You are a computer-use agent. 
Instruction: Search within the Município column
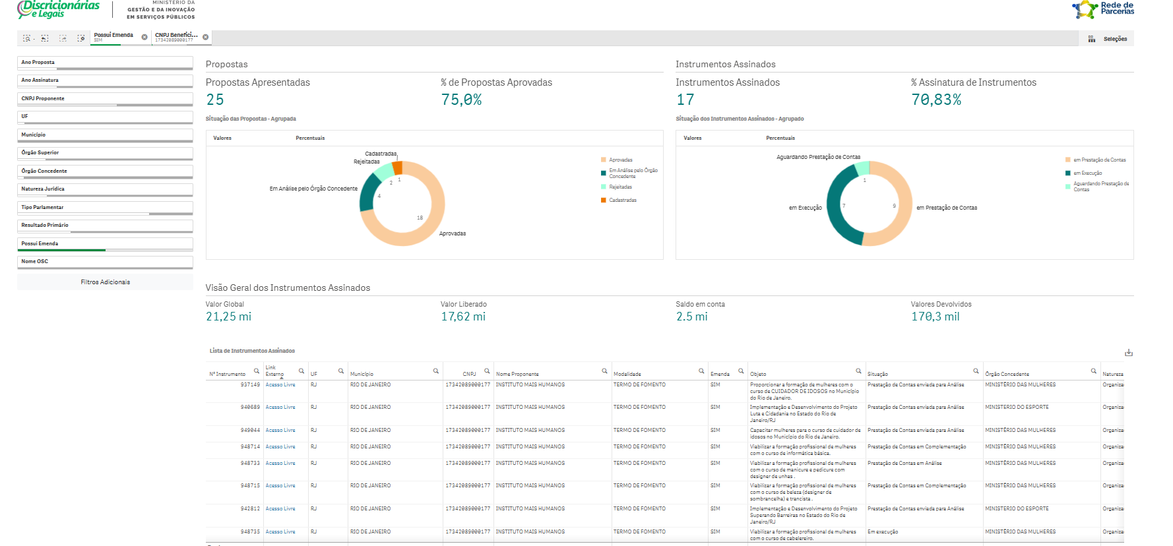[435, 371]
